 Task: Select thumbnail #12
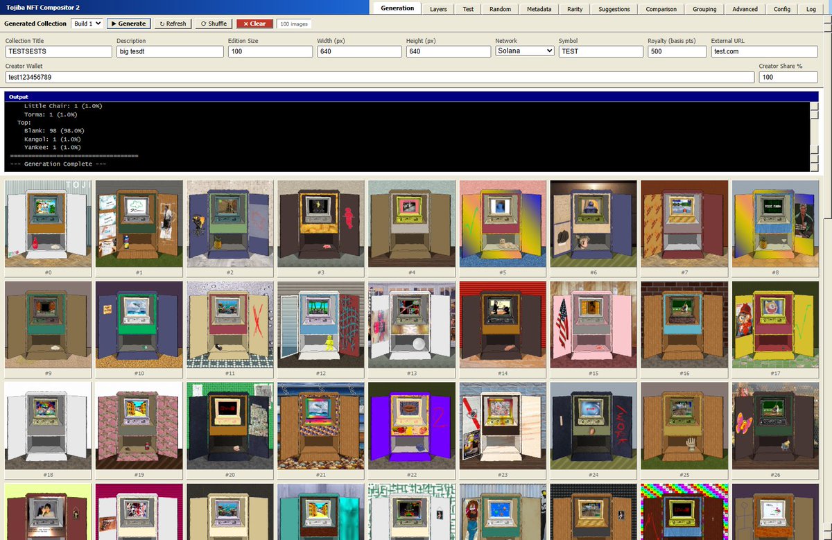pos(321,329)
